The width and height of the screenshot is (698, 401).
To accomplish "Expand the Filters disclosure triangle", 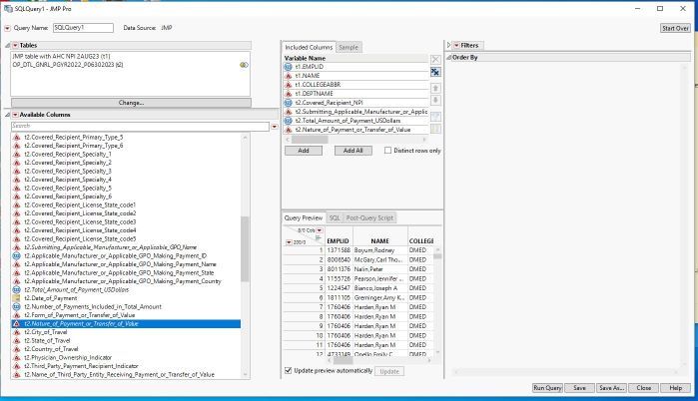I will click(448, 45).
